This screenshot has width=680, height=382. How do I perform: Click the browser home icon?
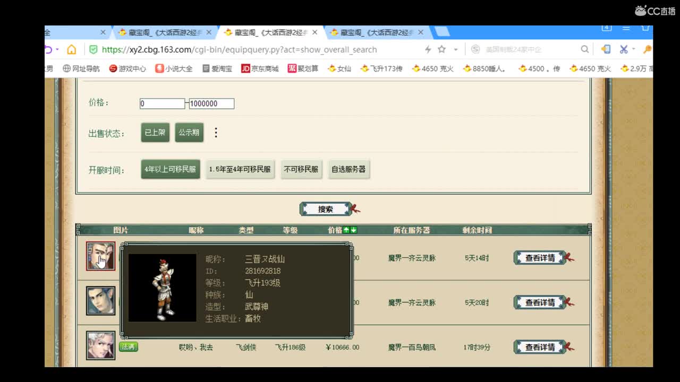[x=71, y=49]
